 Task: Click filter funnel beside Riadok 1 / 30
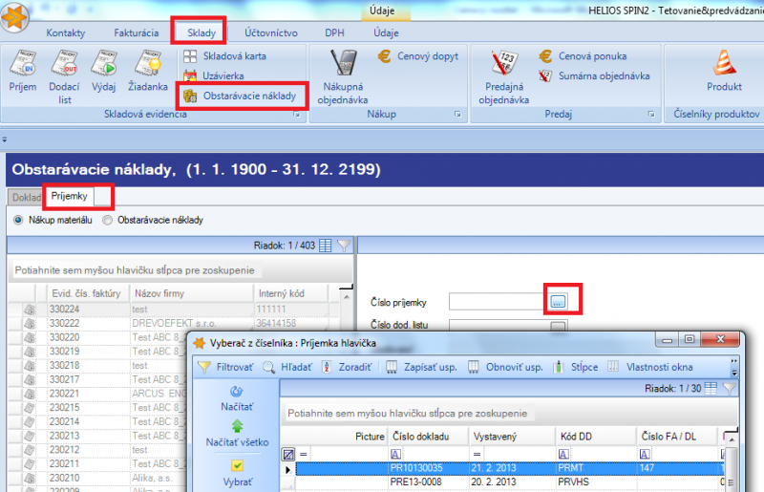[729, 389]
